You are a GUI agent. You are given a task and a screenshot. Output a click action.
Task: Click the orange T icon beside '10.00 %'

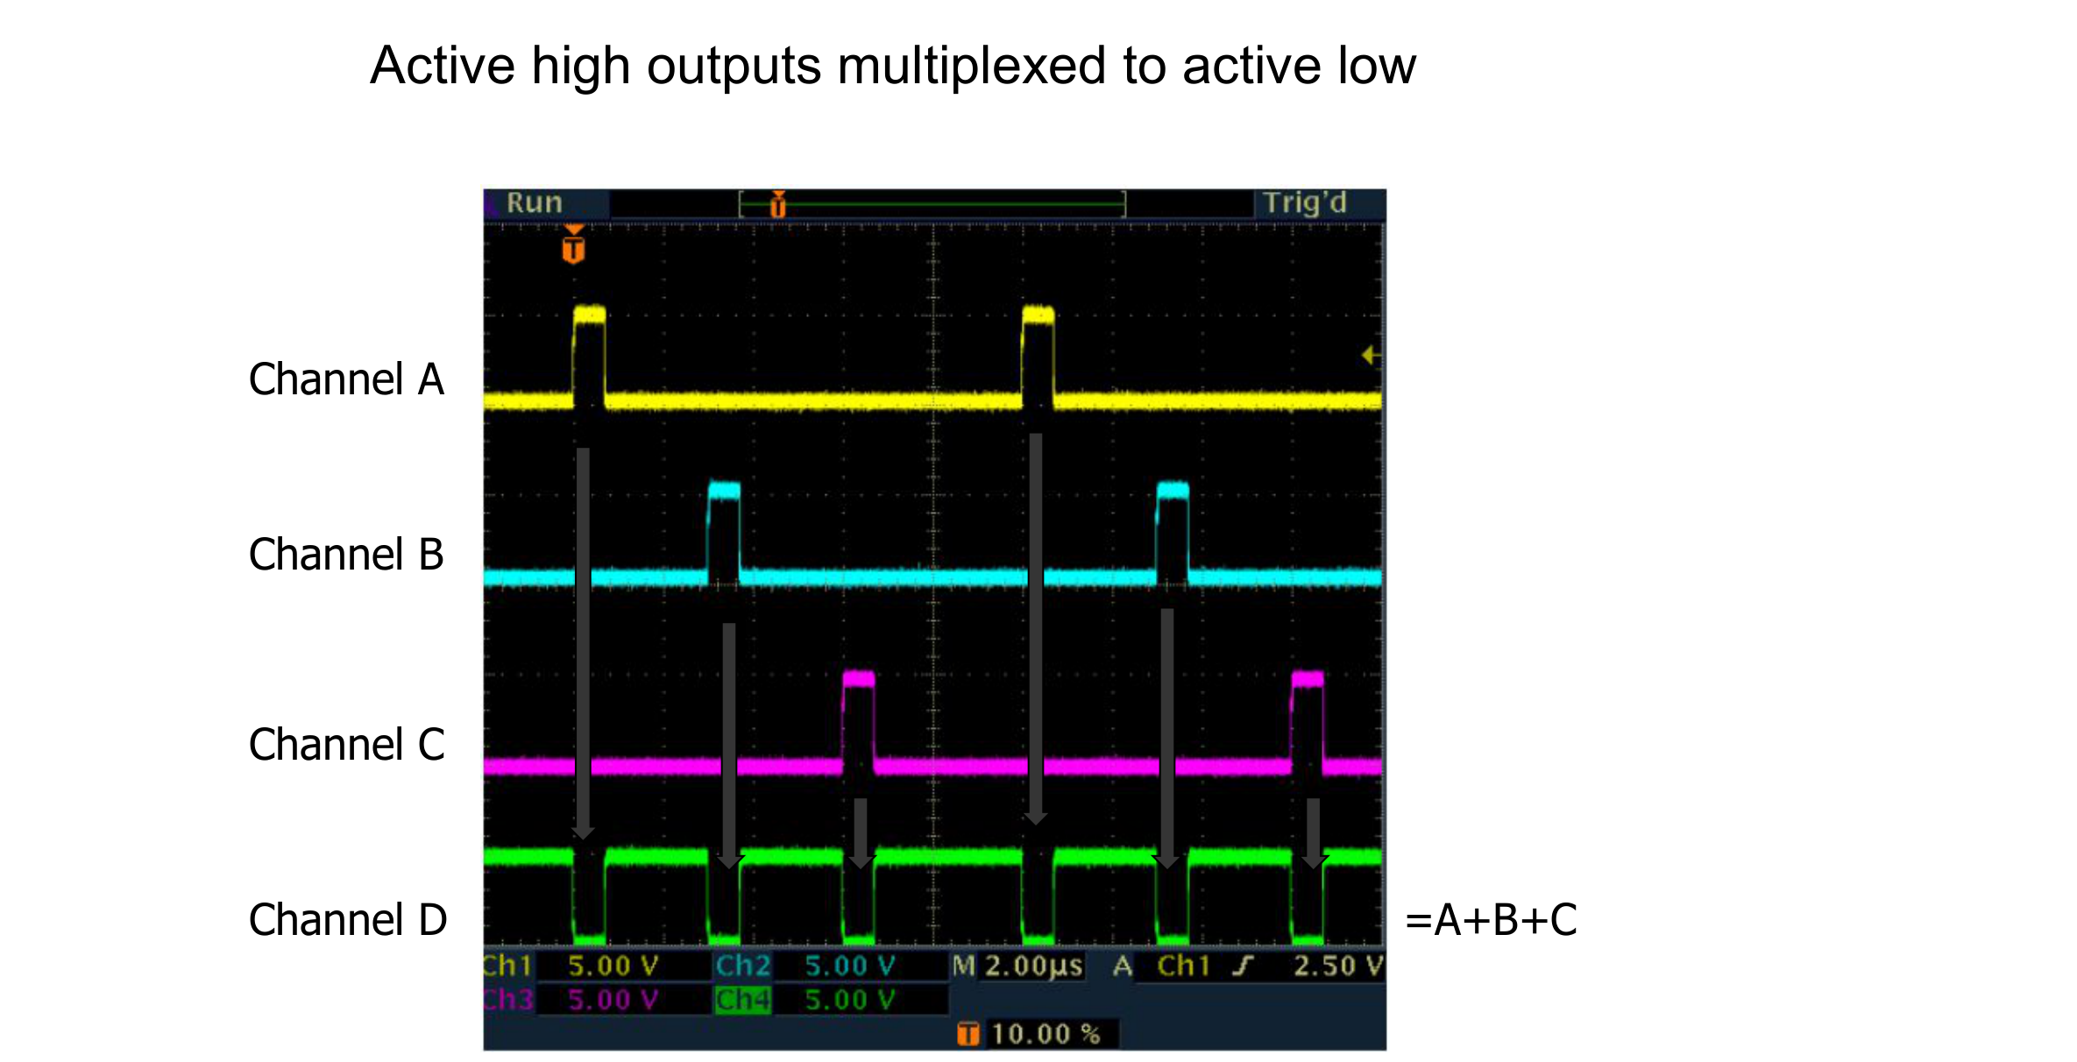pos(968,1034)
